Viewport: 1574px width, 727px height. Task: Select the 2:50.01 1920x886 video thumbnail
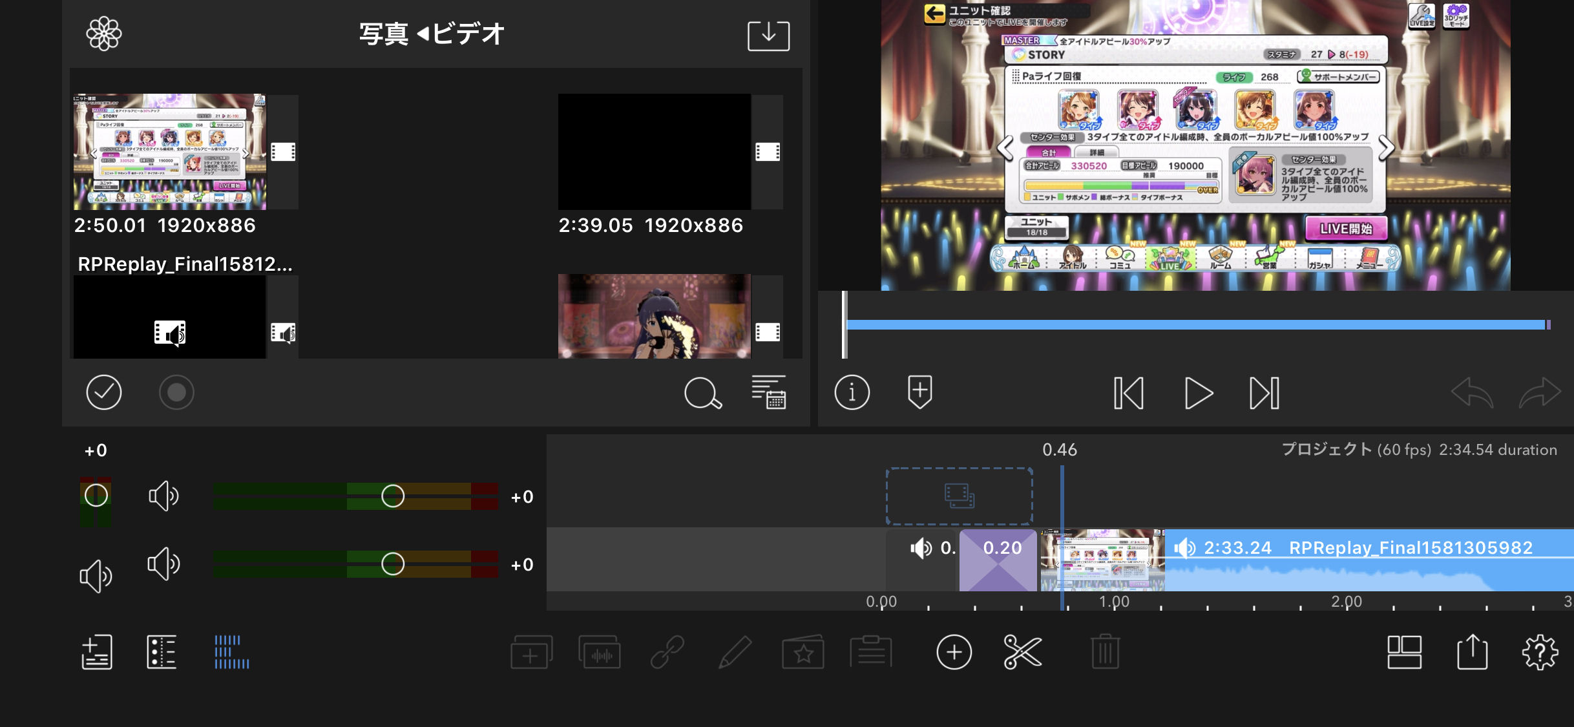point(170,152)
